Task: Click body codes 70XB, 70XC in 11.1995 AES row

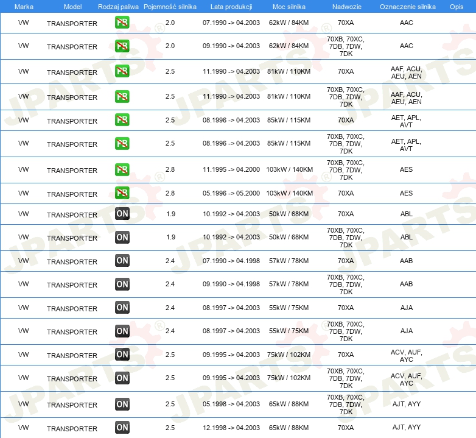Action: pos(346,163)
